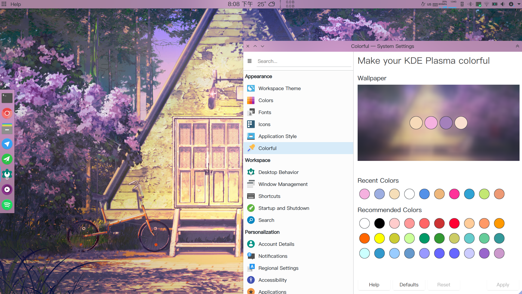Select Notifications in the sidebar
The image size is (522, 294).
click(x=298, y=256)
